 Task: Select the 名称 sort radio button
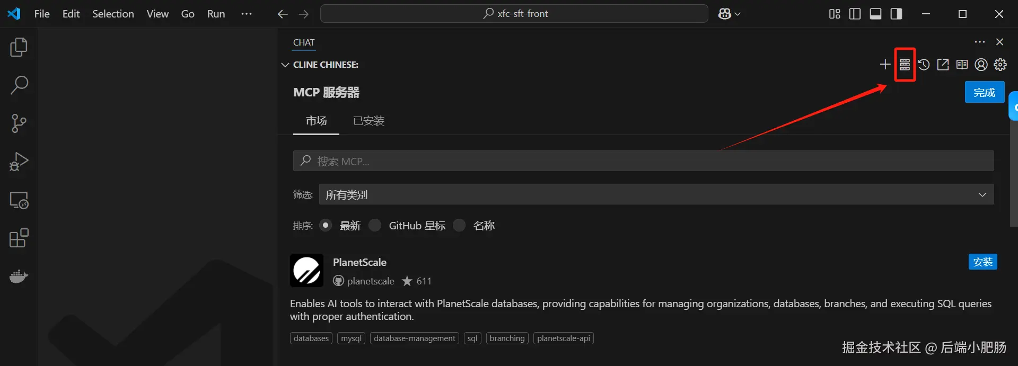tap(459, 225)
